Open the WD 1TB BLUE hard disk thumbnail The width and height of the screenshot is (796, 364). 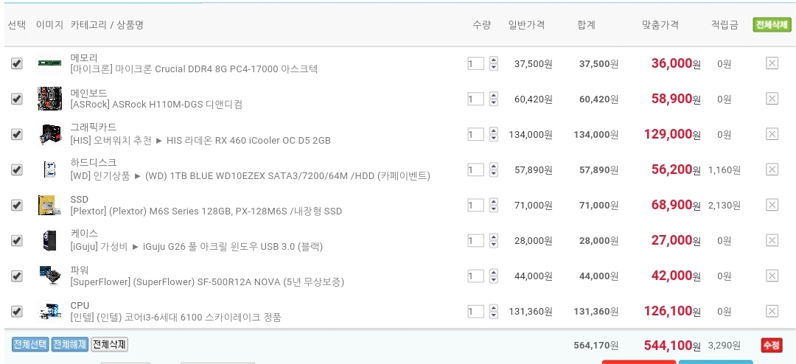coord(50,169)
